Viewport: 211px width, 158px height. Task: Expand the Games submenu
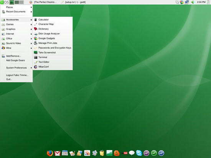point(16,24)
